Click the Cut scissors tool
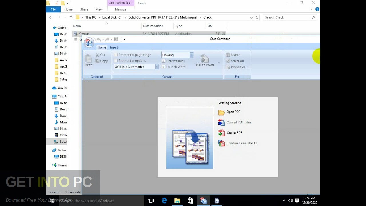Image resolution: width=366 pixels, height=206 pixels. click(100, 55)
